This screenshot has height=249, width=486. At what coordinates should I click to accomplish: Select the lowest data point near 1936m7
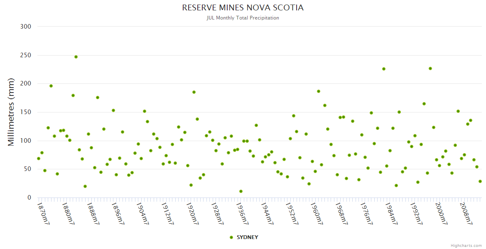pos(241,191)
